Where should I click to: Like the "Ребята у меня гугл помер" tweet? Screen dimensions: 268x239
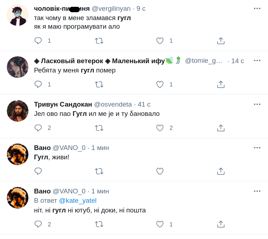(x=160, y=84)
